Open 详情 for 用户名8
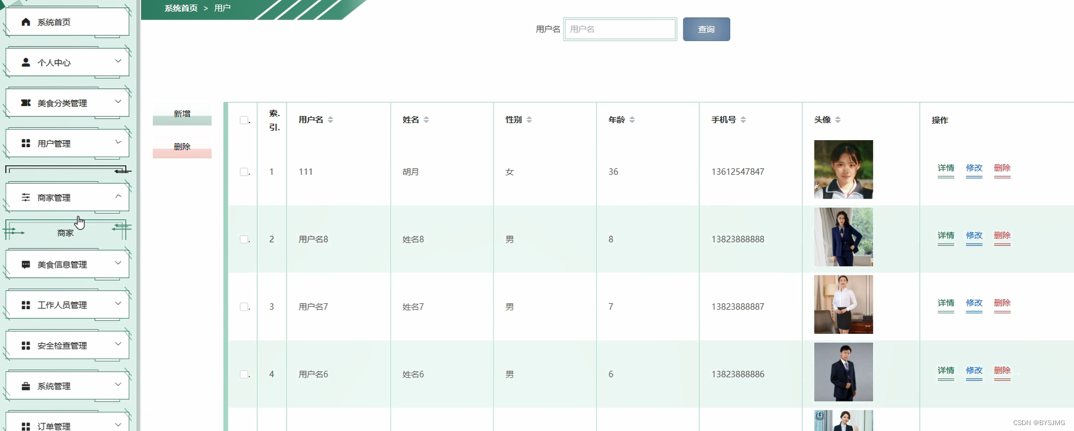Image resolution: width=1074 pixels, height=431 pixels. 945,236
